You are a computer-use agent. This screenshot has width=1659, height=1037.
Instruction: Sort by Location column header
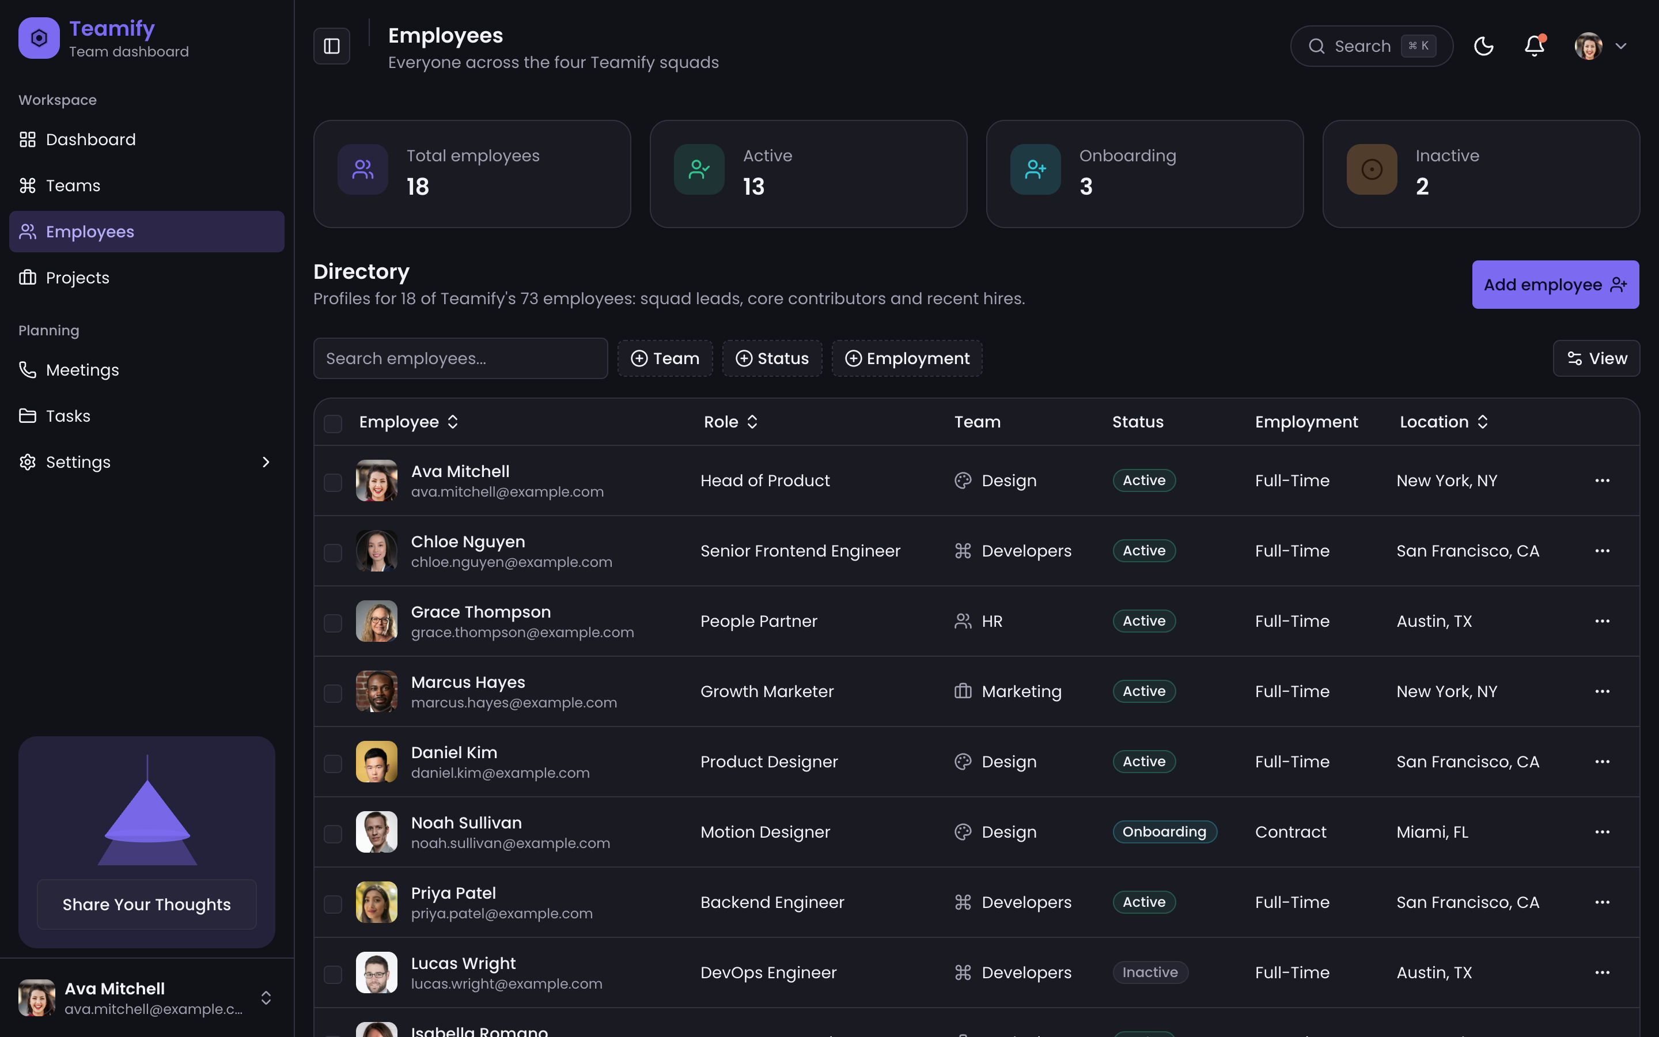point(1444,422)
